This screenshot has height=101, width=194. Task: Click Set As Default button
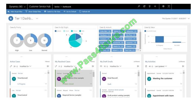70,11
